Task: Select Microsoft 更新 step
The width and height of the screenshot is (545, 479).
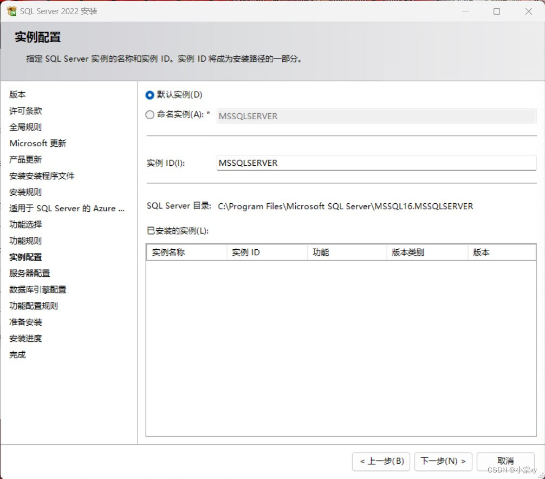Action: coord(38,143)
